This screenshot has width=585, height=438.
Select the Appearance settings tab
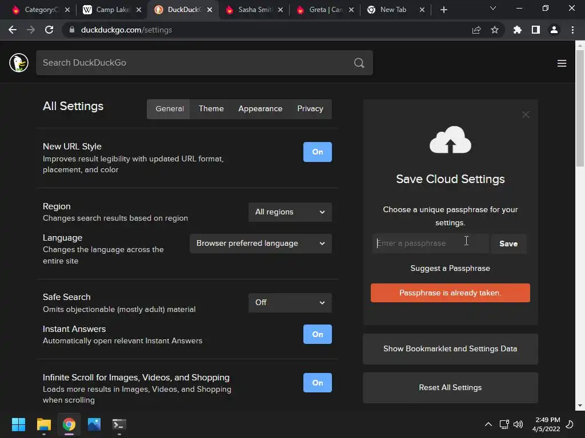(261, 109)
